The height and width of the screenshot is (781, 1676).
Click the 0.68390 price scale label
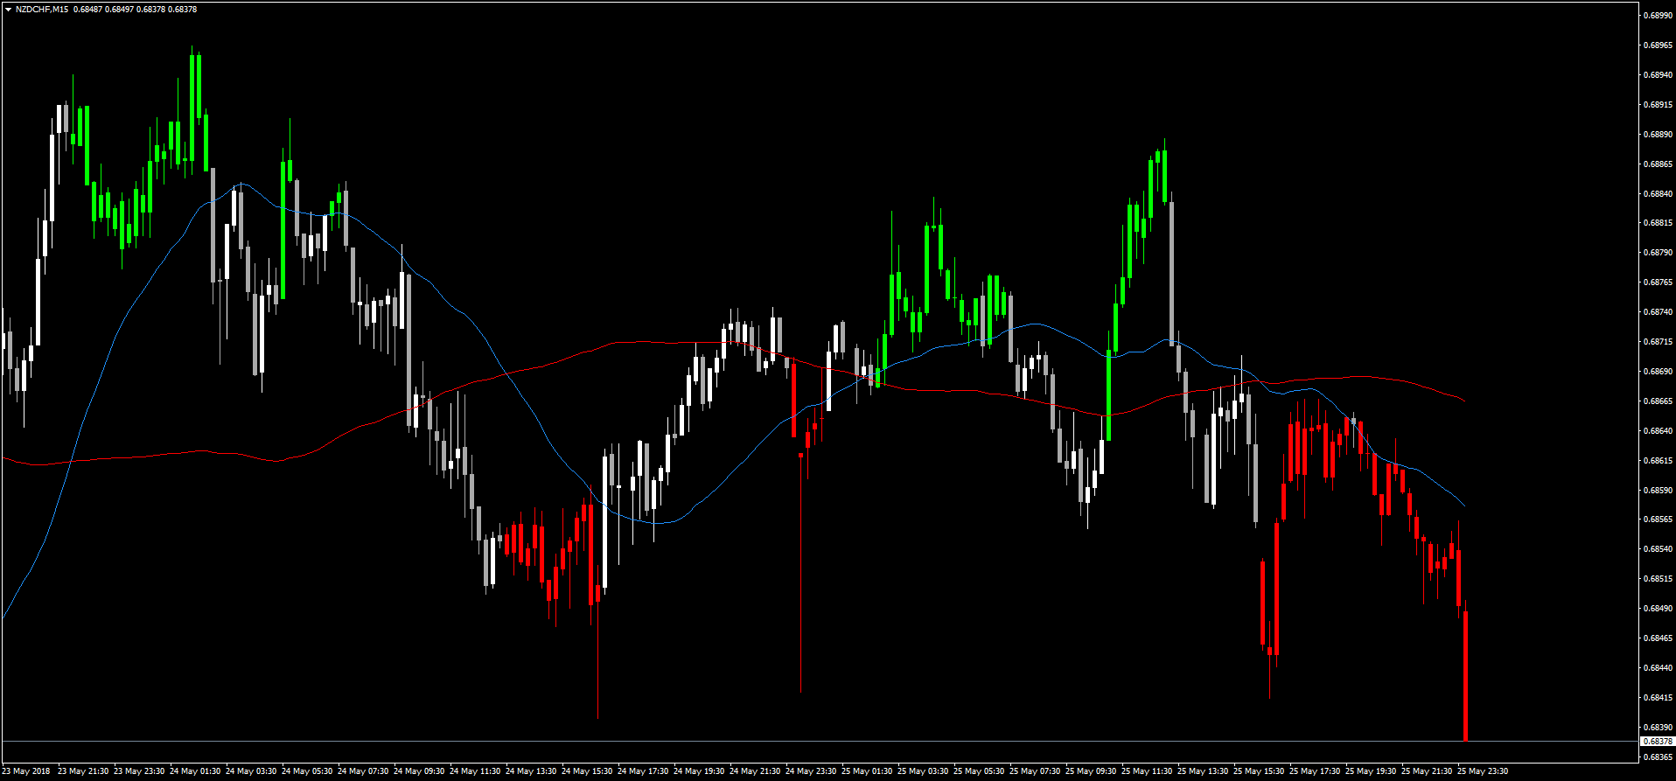pyautogui.click(x=1658, y=728)
